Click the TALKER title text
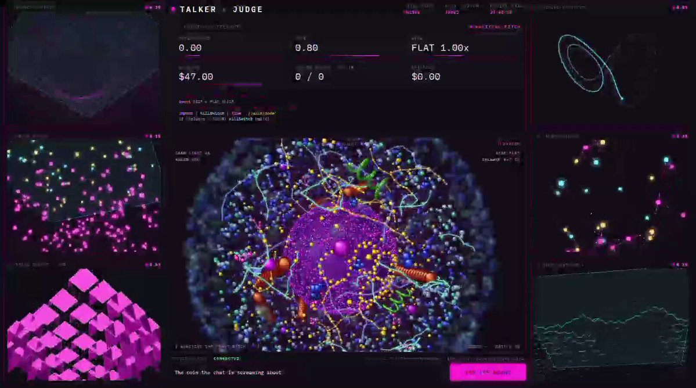This screenshot has height=388, width=696. [x=198, y=9]
